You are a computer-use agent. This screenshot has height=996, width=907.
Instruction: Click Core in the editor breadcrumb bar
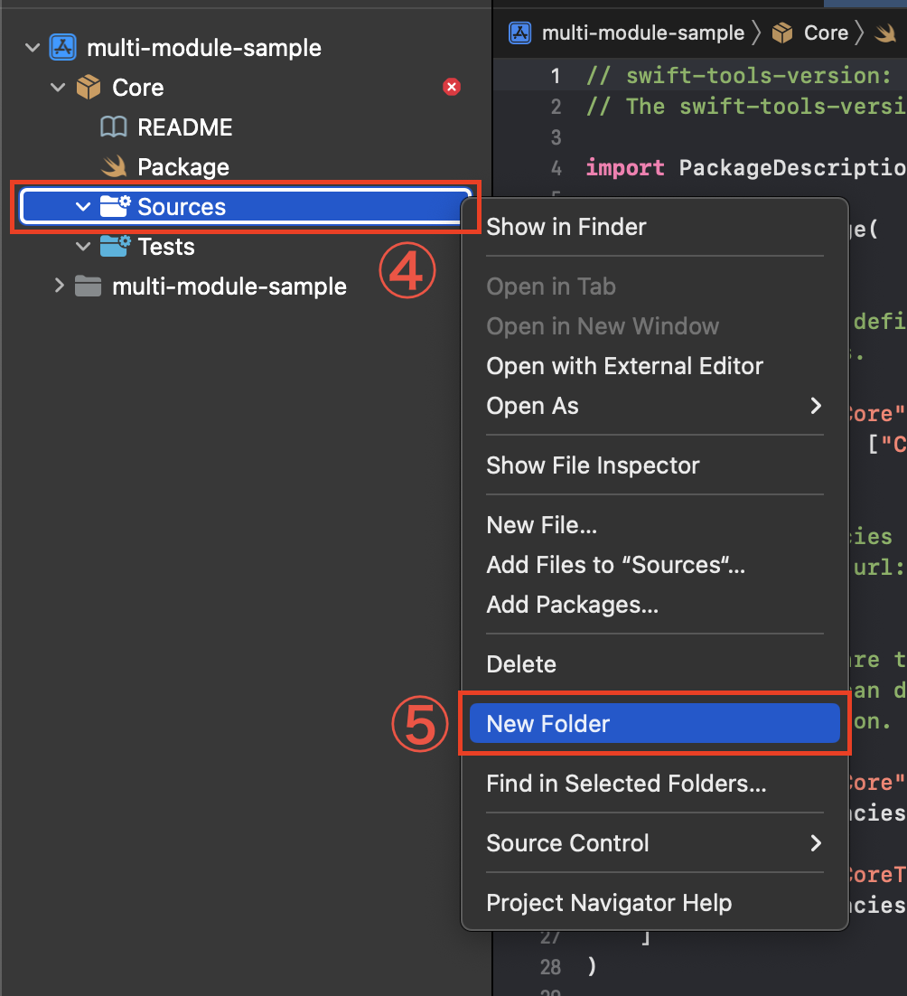pyautogui.click(x=826, y=33)
